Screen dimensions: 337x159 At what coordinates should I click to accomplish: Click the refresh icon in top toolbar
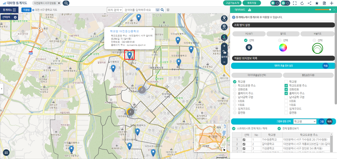coord(302,3)
